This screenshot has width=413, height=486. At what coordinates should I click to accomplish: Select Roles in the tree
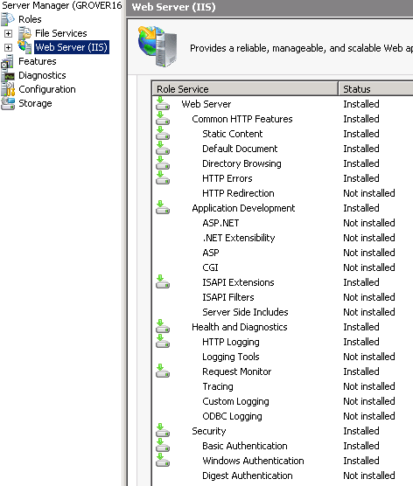point(30,19)
